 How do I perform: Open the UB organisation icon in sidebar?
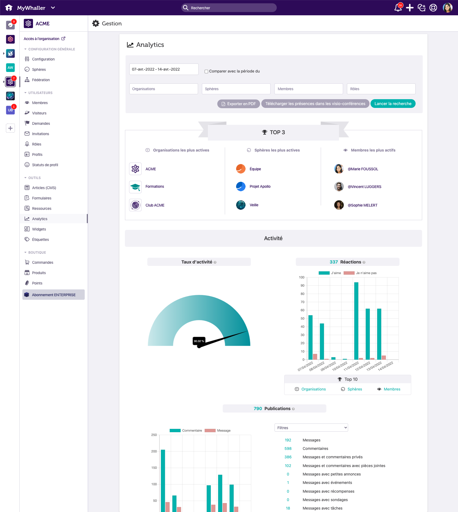pos(10,110)
